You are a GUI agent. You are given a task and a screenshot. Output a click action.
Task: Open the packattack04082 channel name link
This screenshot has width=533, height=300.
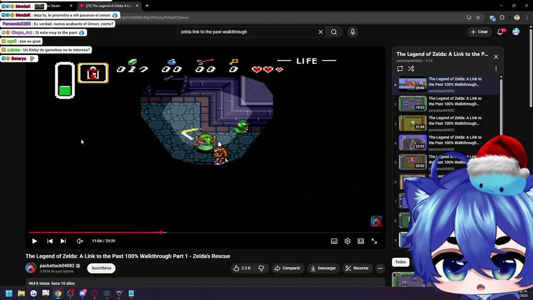(57, 266)
